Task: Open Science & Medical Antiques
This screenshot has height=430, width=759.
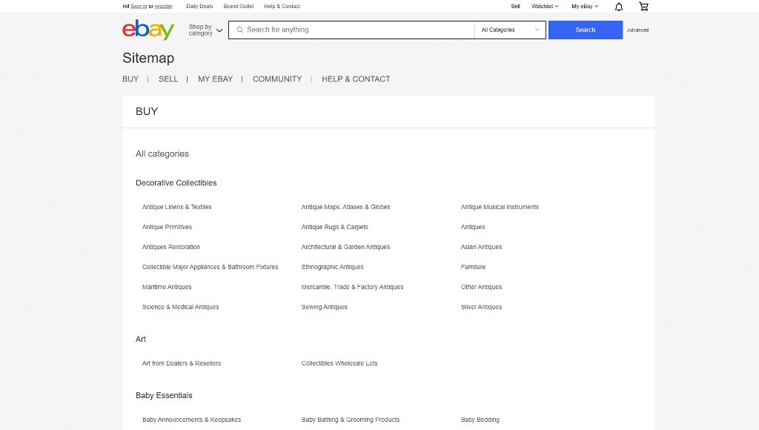Action: (x=180, y=307)
